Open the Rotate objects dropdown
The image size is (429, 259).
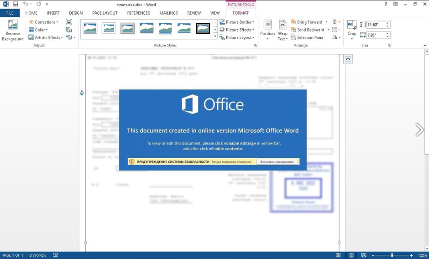(x=336, y=37)
